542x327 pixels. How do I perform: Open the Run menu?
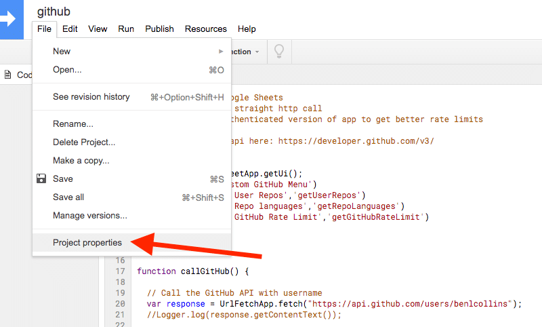(x=126, y=29)
